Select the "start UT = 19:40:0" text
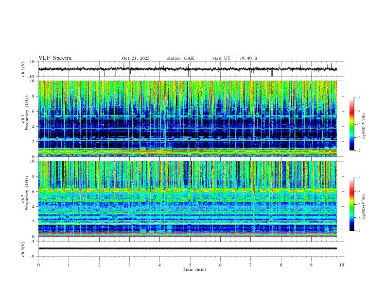This screenshot has width=385, height=297. click(235, 58)
